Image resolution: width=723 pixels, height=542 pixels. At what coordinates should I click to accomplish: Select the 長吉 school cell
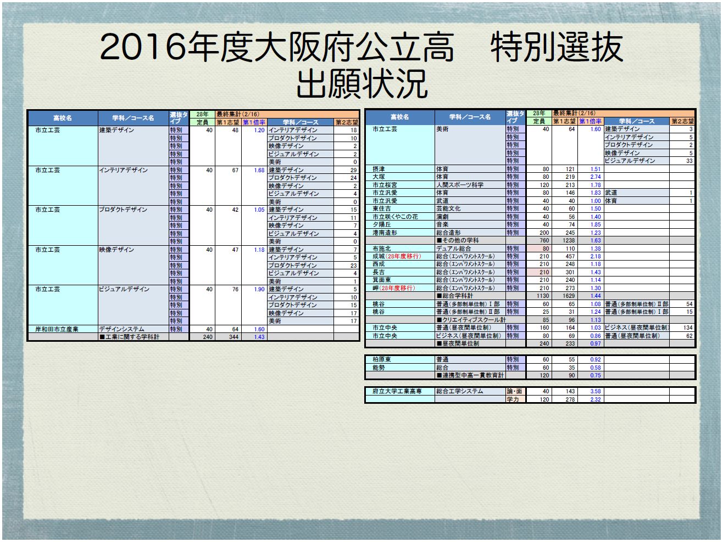point(400,272)
